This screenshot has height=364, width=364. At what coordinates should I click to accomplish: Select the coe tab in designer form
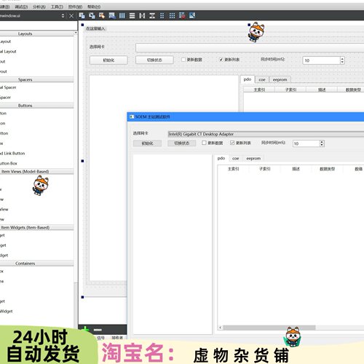pyautogui.click(x=262, y=79)
